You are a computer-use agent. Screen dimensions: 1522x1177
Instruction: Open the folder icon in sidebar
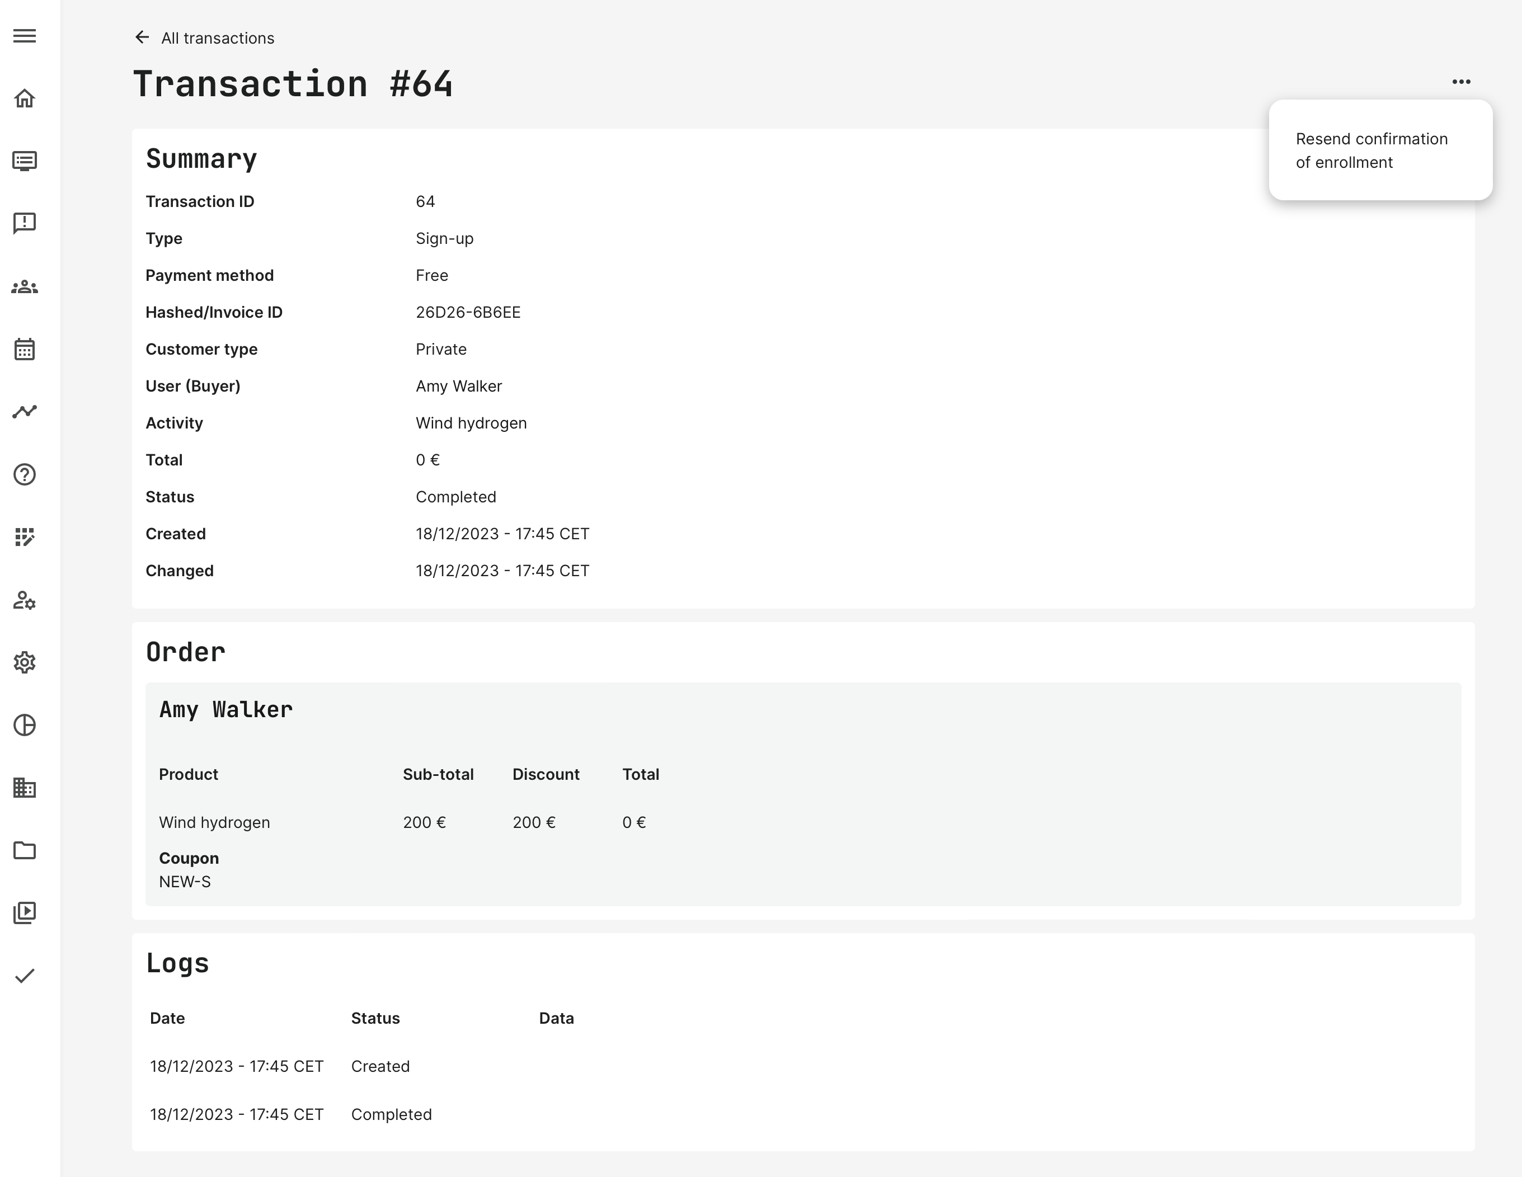coord(25,850)
